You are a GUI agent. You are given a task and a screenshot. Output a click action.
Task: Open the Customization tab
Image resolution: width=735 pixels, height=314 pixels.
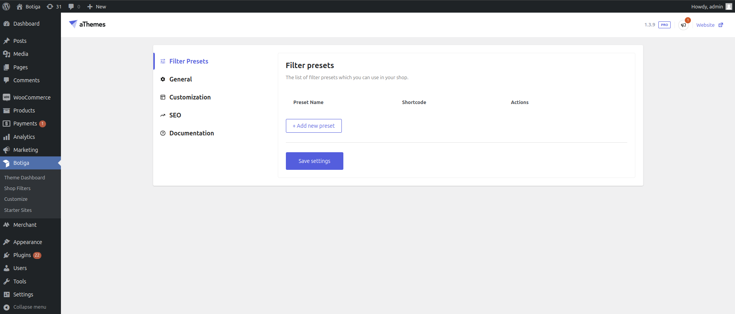click(x=190, y=97)
